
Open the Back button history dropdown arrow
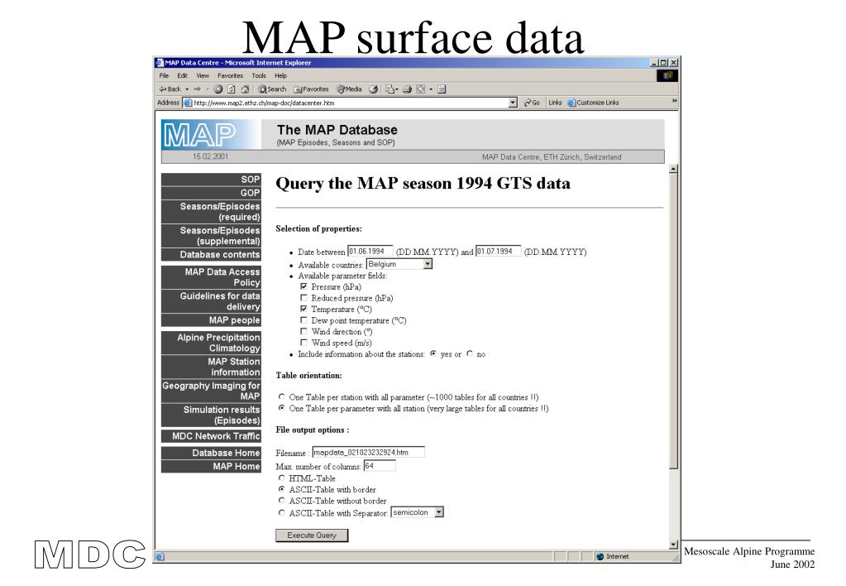tap(187, 89)
